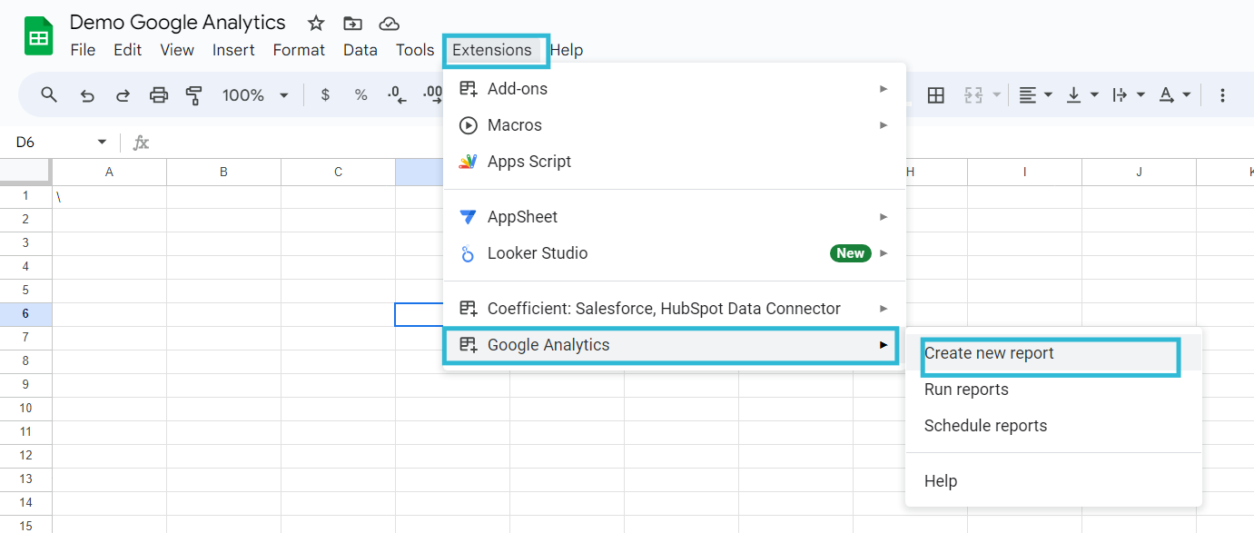Expand the Macros submenu

(x=675, y=125)
